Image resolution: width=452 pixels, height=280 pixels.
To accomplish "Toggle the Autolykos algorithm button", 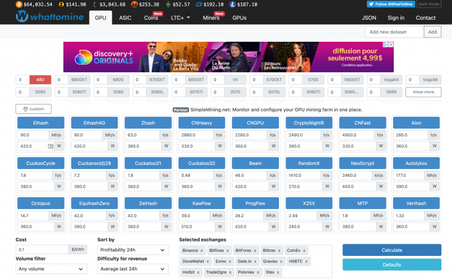I will tap(416, 163).
